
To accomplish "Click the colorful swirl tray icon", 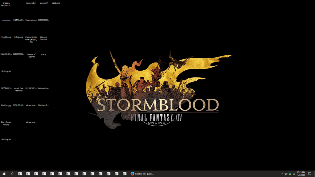I will [290, 174].
